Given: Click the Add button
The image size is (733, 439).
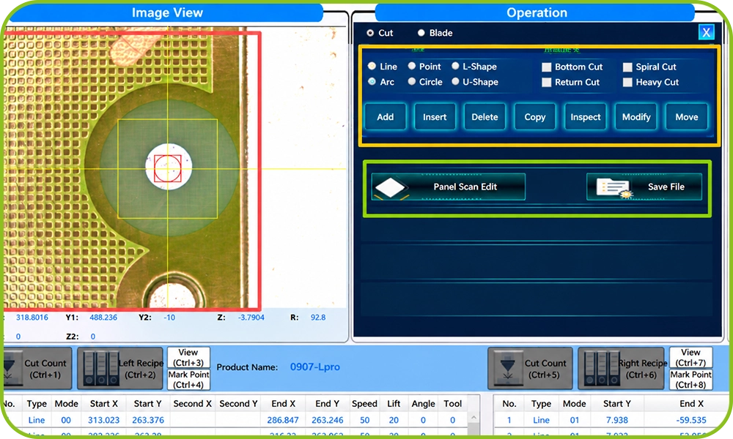Looking at the screenshot, I should click(386, 116).
